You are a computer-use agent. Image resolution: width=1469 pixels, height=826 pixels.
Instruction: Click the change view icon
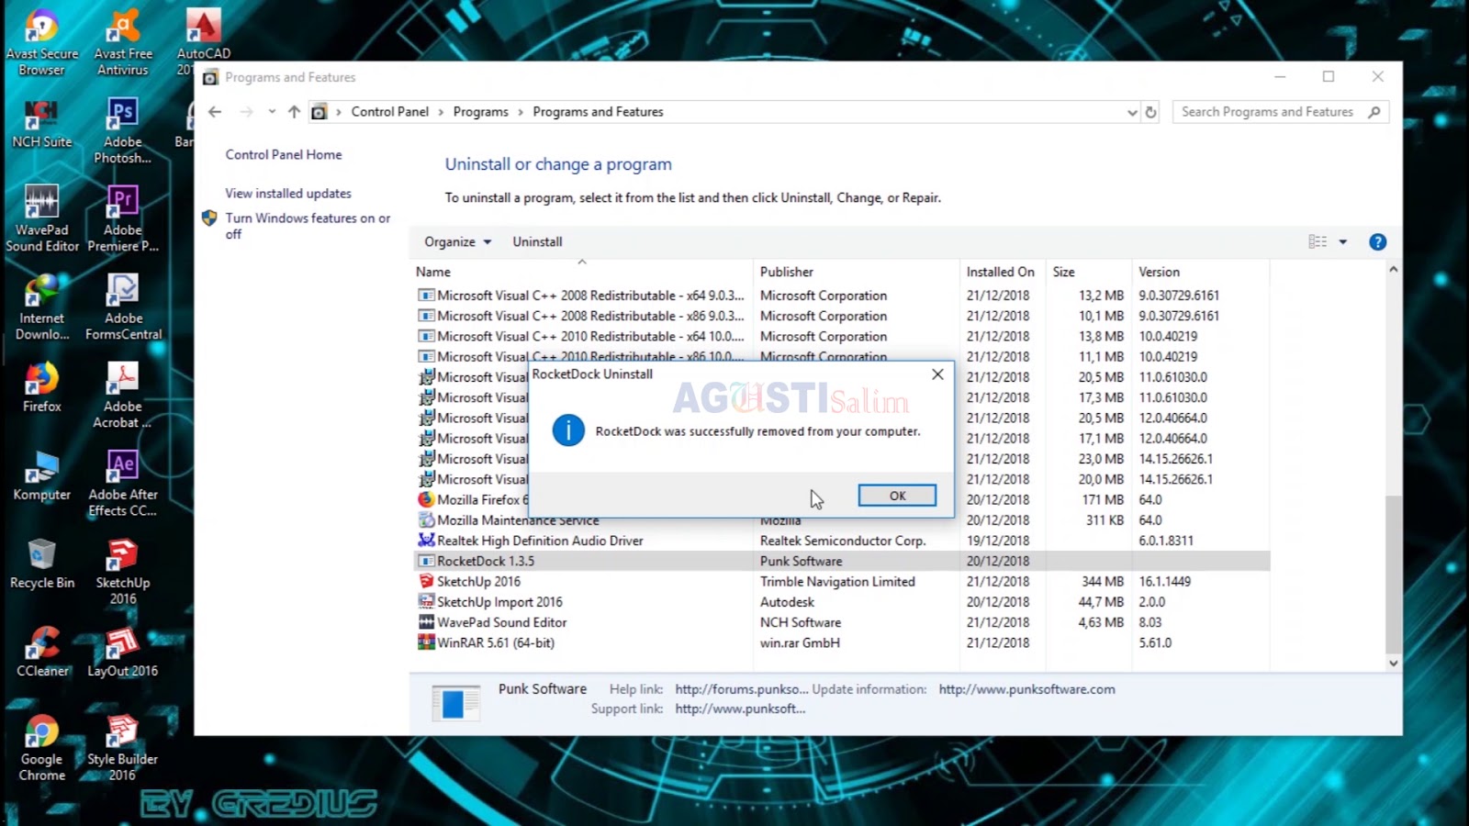click(1318, 242)
